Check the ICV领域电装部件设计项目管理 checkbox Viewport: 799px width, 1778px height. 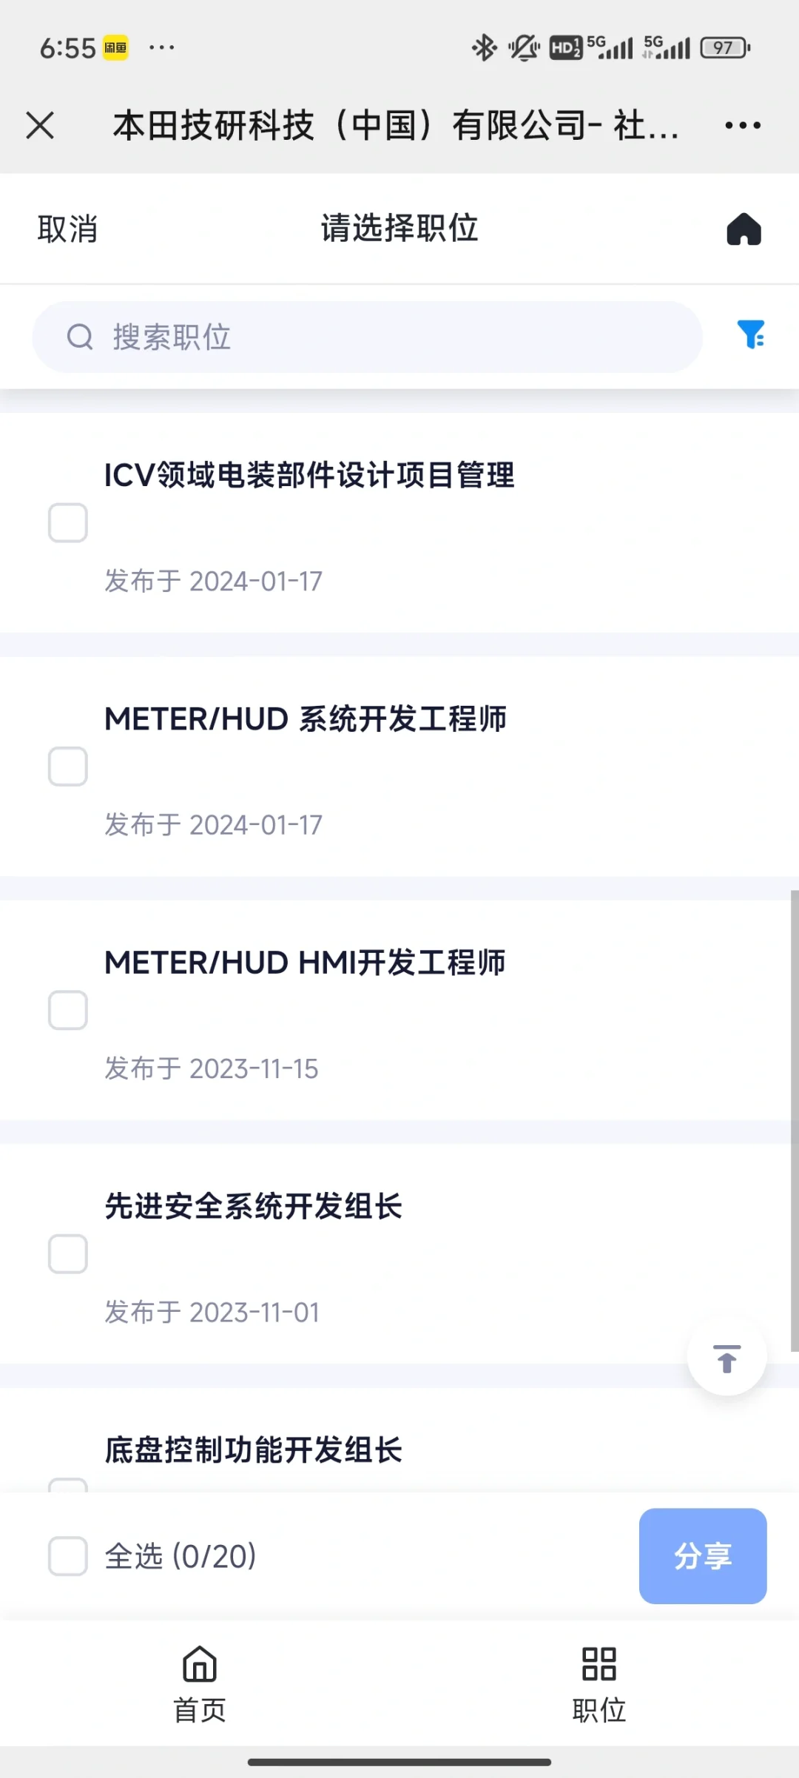click(x=68, y=523)
